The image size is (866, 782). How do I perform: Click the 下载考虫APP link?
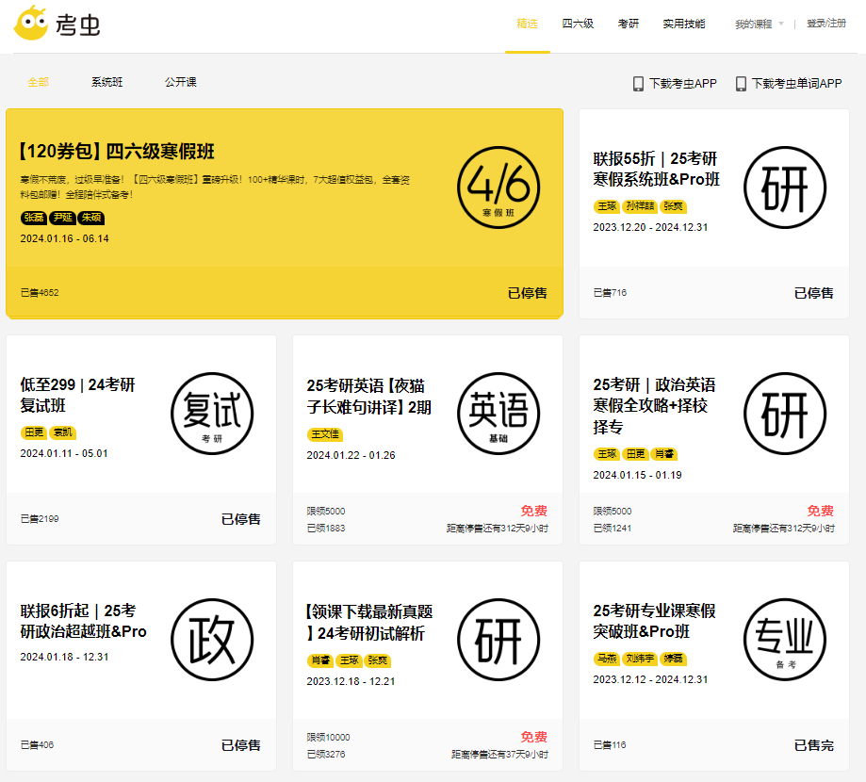click(x=683, y=84)
